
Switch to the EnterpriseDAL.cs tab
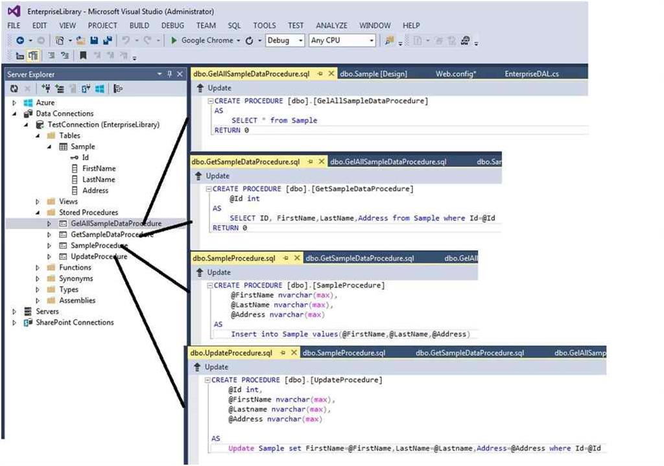click(x=532, y=74)
